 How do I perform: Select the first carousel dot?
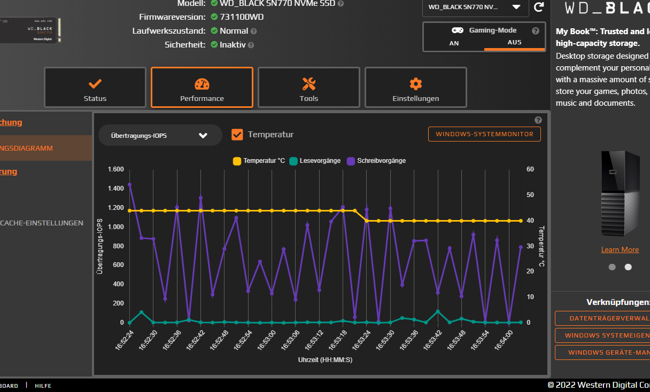click(612, 267)
